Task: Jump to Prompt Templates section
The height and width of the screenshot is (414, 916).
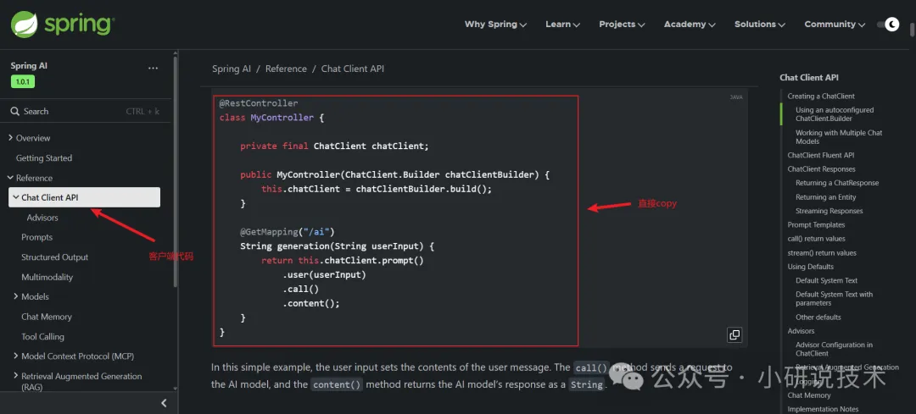Action: 816,225
